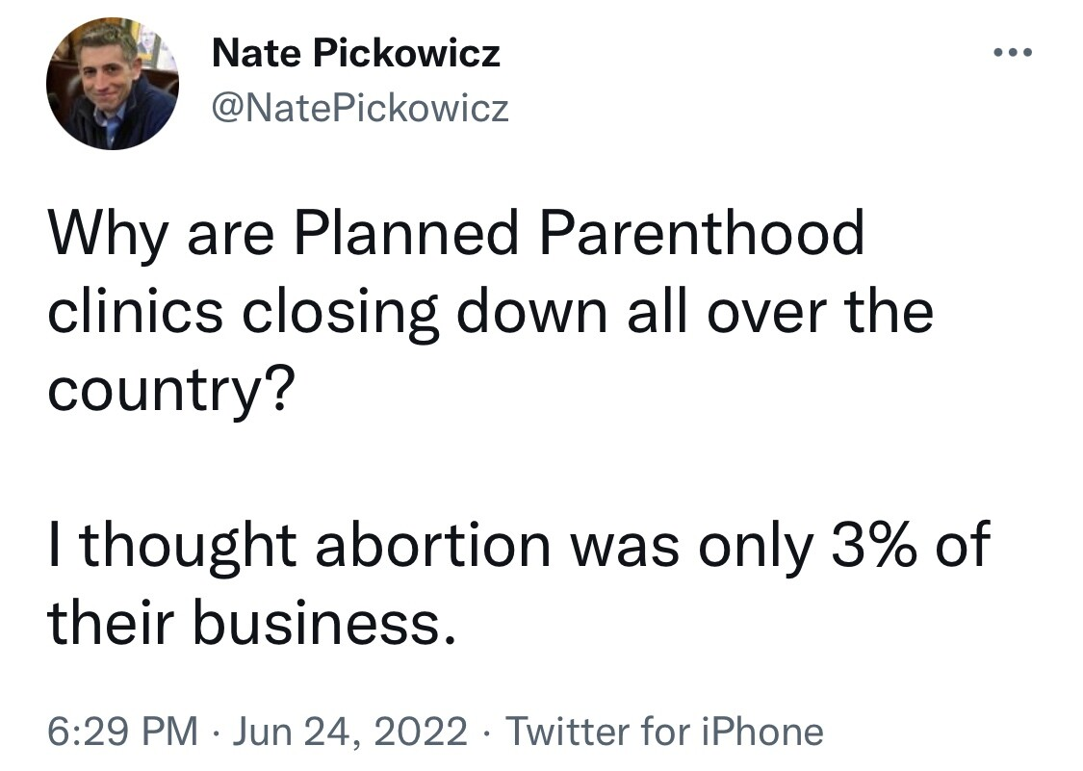Click the word "Why" starting the tweet
1083x771 pixels.
pos(108,235)
